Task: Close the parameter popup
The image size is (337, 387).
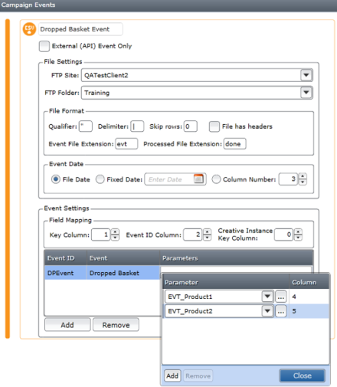Action: click(303, 376)
